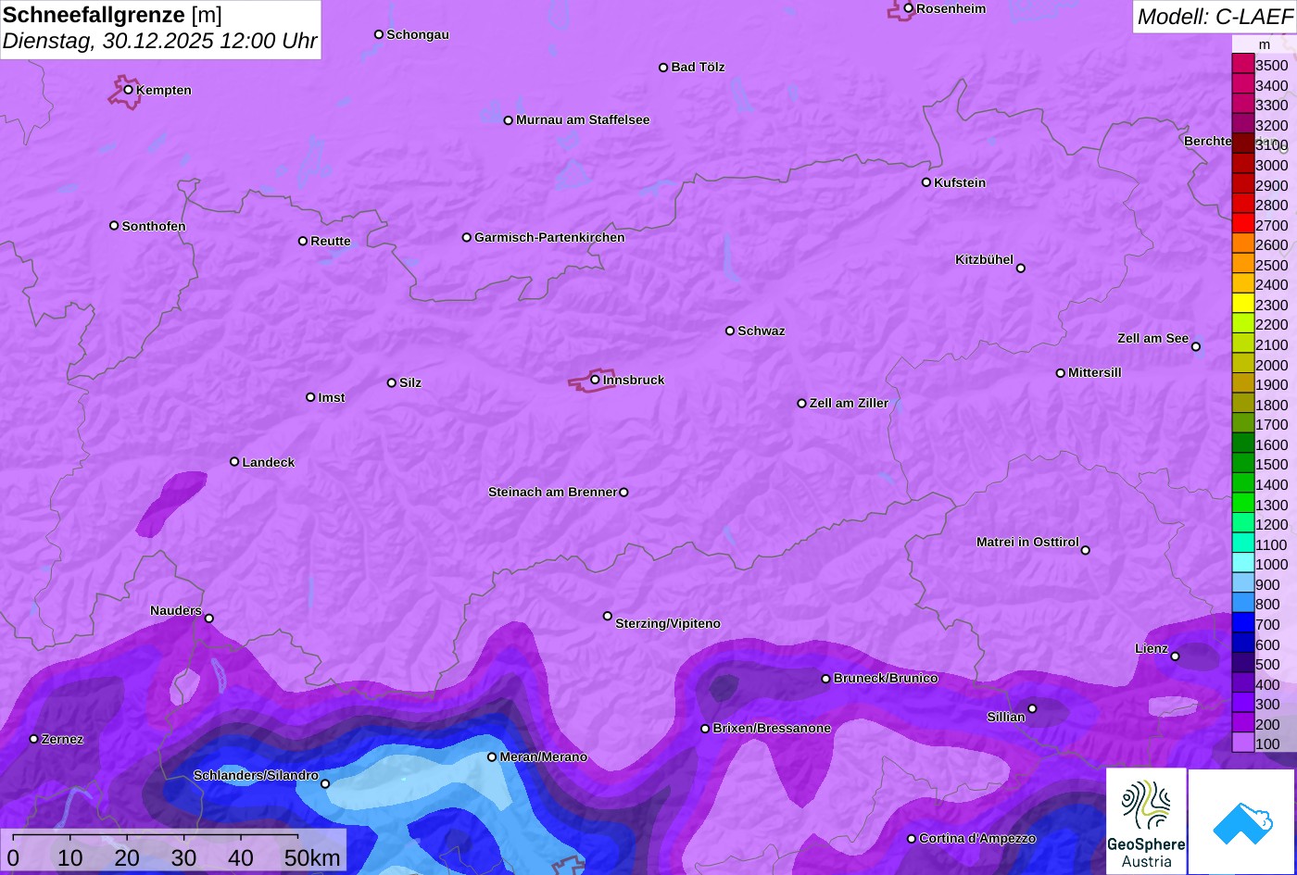
Task: Select the Cortina d'Ampezzo marker
Action: [x=912, y=839]
